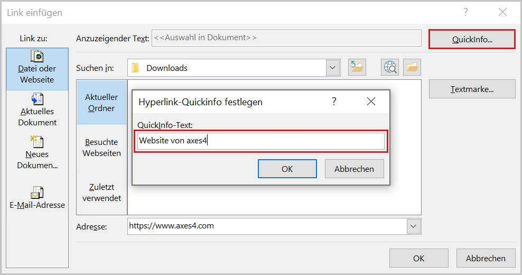Choose Aktuelles Dokument link target

pos(38,110)
